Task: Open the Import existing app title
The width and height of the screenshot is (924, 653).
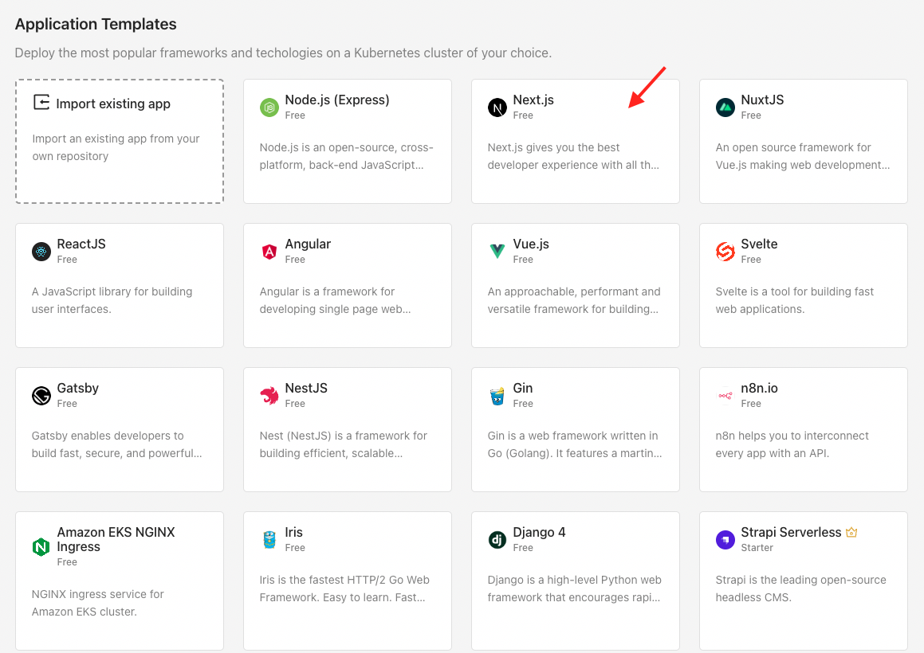Action: tap(113, 104)
